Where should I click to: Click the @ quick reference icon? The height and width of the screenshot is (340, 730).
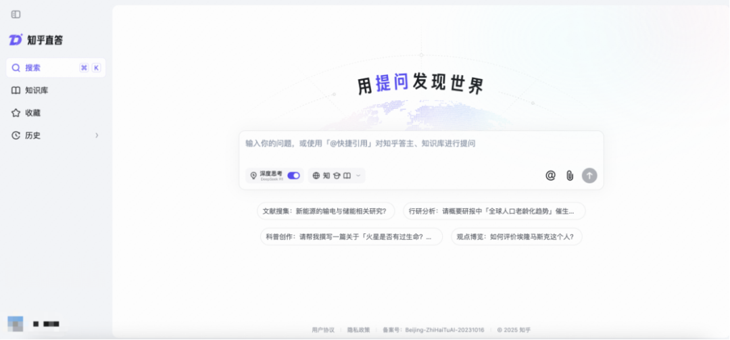tap(550, 176)
